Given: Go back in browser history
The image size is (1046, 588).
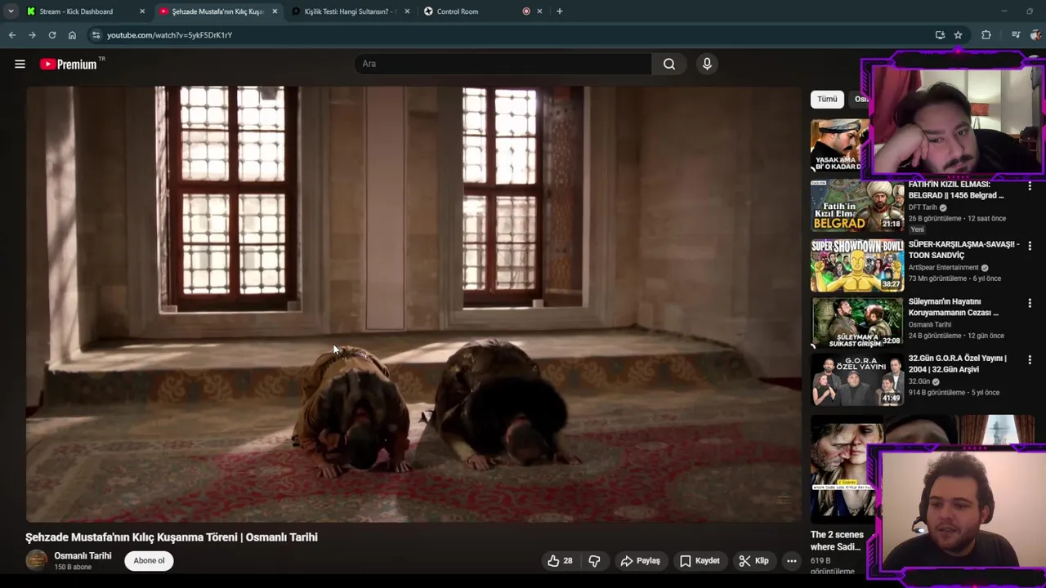Looking at the screenshot, I should coord(11,35).
